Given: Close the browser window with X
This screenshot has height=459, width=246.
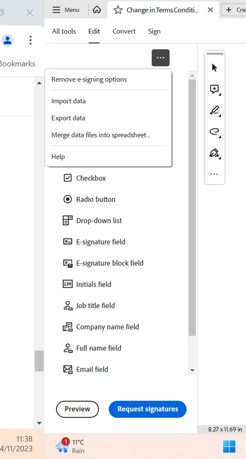Looking at the screenshot, I should coord(29,13).
